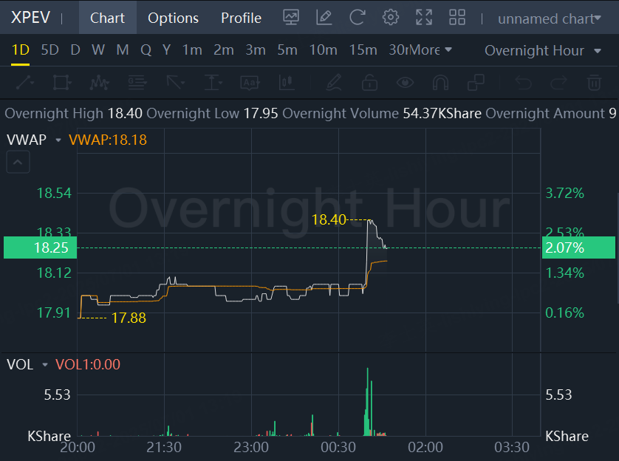Collapse the VWAP indicator panel arrow
Screen dimensions: 619x461
pyautogui.click(x=18, y=162)
